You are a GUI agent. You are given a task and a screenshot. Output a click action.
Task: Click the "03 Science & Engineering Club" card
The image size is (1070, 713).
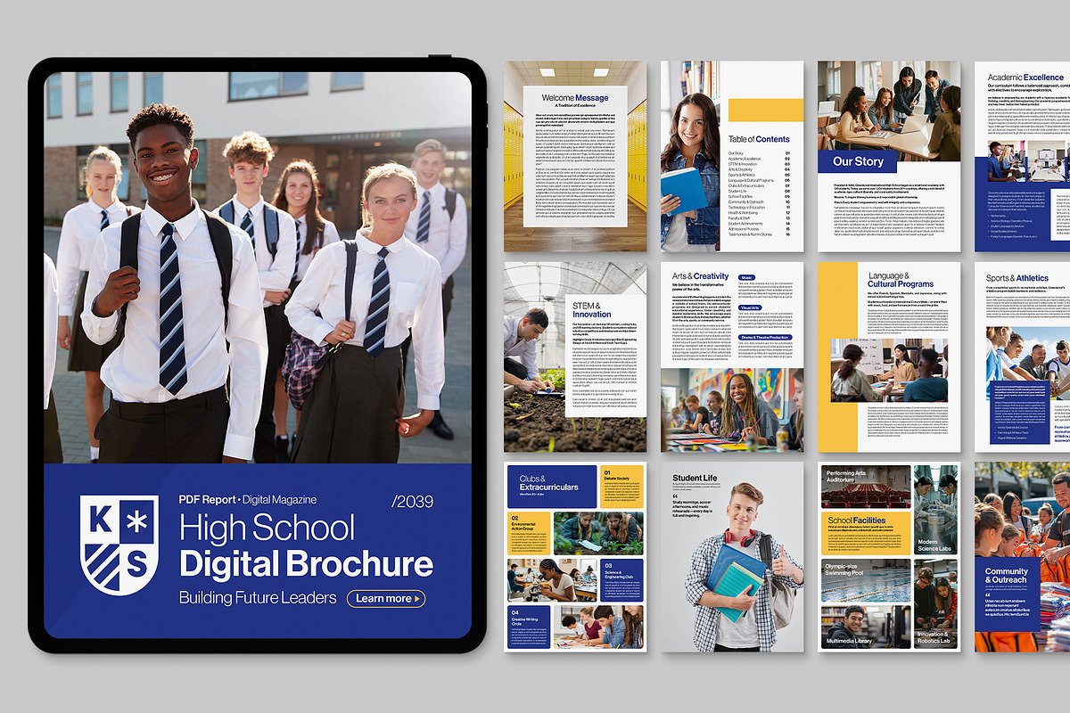pyautogui.click(x=621, y=580)
